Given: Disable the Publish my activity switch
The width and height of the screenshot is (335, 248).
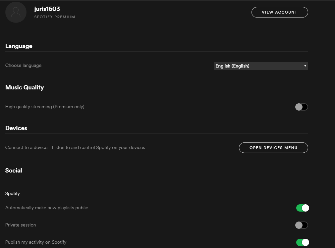Looking at the screenshot, I should pyautogui.click(x=303, y=242).
